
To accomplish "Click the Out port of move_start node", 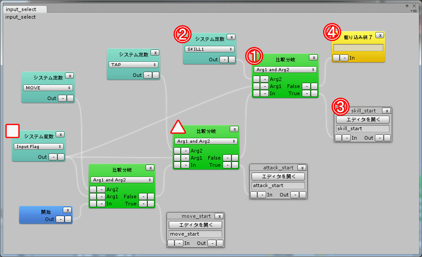I will pyautogui.click(x=220, y=243).
